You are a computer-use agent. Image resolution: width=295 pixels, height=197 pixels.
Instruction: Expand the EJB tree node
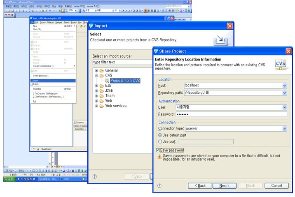click(96, 86)
